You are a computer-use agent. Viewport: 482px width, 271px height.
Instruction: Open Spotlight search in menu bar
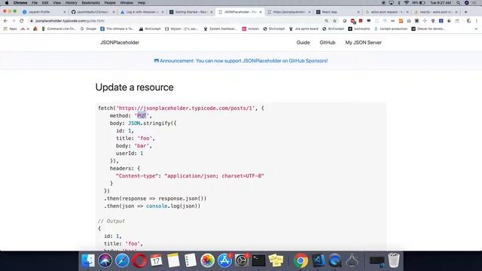(459, 3)
